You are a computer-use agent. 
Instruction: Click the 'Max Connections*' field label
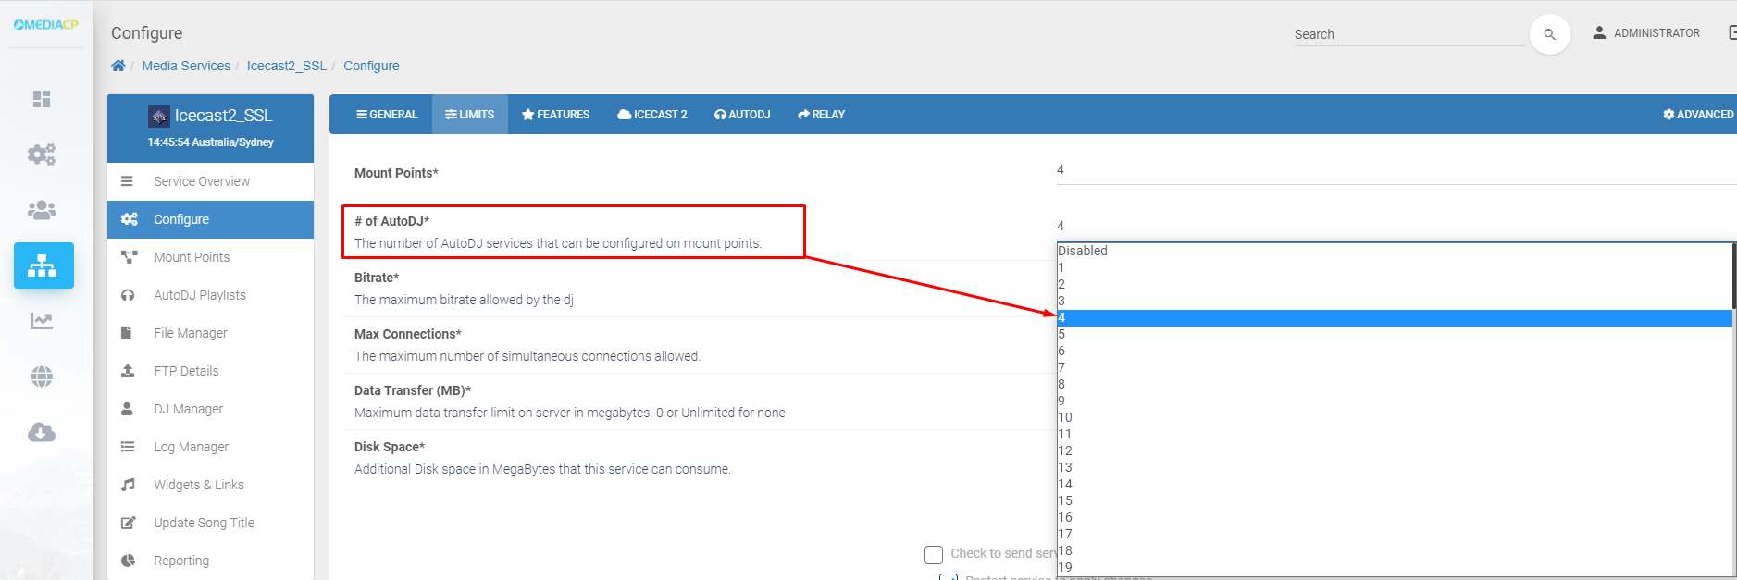[x=408, y=334]
